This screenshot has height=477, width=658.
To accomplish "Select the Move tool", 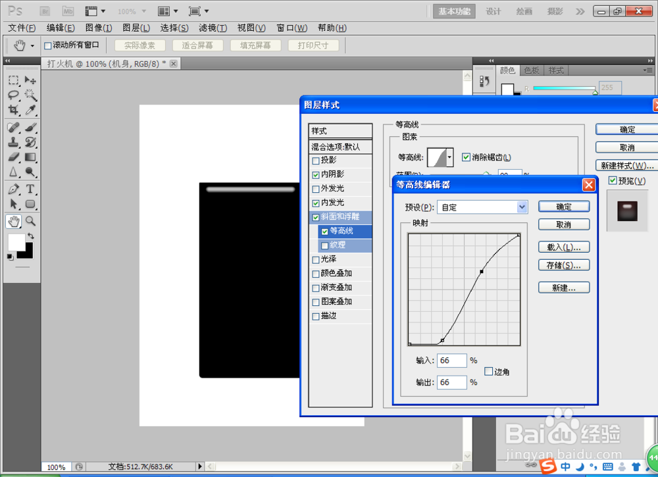I will (30, 80).
